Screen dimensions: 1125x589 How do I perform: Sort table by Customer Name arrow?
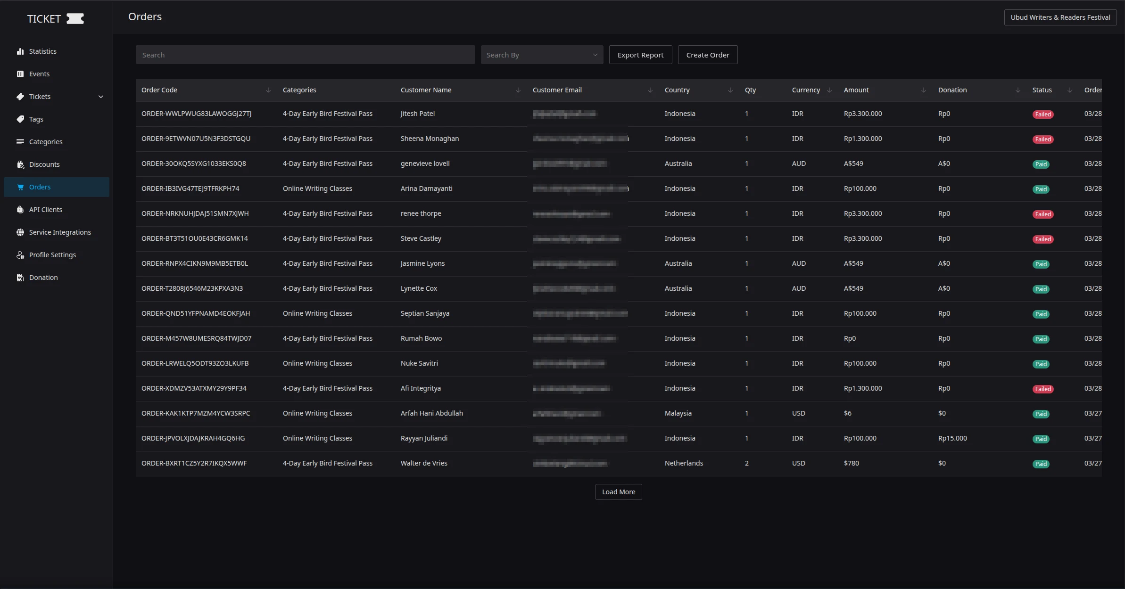pos(518,90)
